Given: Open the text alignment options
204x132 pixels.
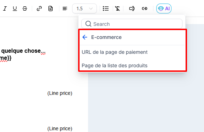Looking at the screenshot, I should [65, 8].
